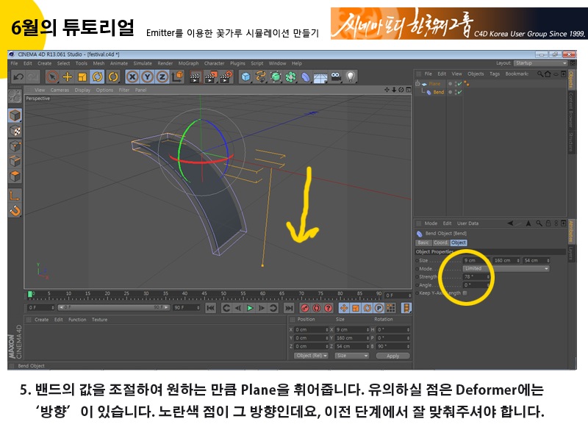
Task: Toggle the X axis lock
Action: pyautogui.click(x=132, y=77)
